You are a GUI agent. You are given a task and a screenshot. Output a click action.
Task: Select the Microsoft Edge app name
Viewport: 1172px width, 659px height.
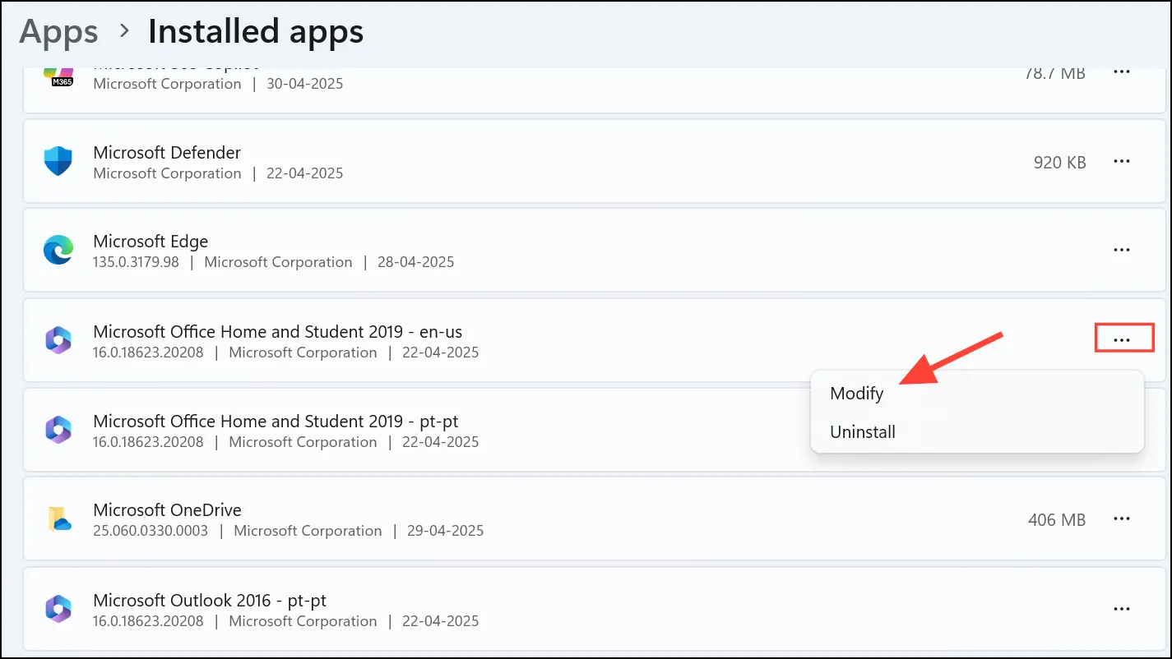(x=151, y=242)
